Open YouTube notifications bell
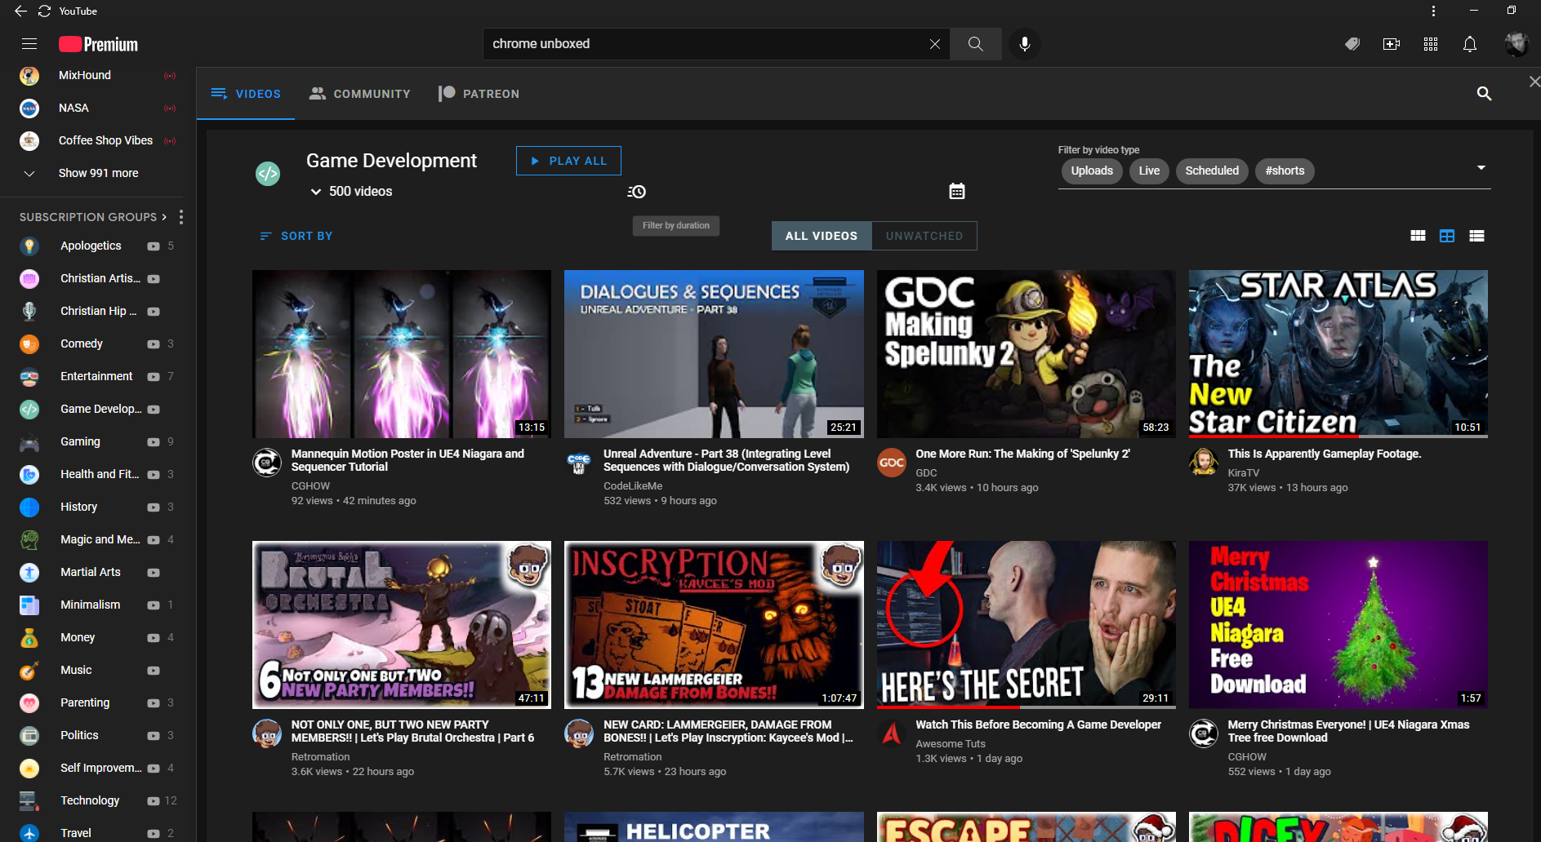The image size is (1541, 842). [1469, 44]
